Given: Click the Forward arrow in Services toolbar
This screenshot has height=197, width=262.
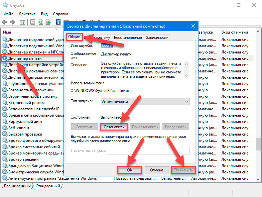Looking at the screenshot, I should click(12, 22).
